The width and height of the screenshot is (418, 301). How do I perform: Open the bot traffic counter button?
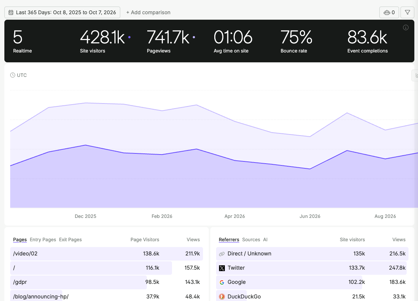point(389,12)
